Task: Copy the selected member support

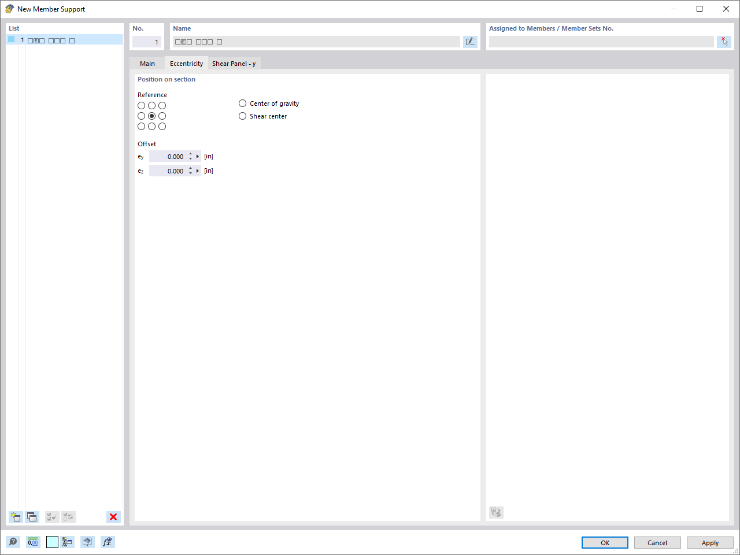Action: (x=32, y=517)
